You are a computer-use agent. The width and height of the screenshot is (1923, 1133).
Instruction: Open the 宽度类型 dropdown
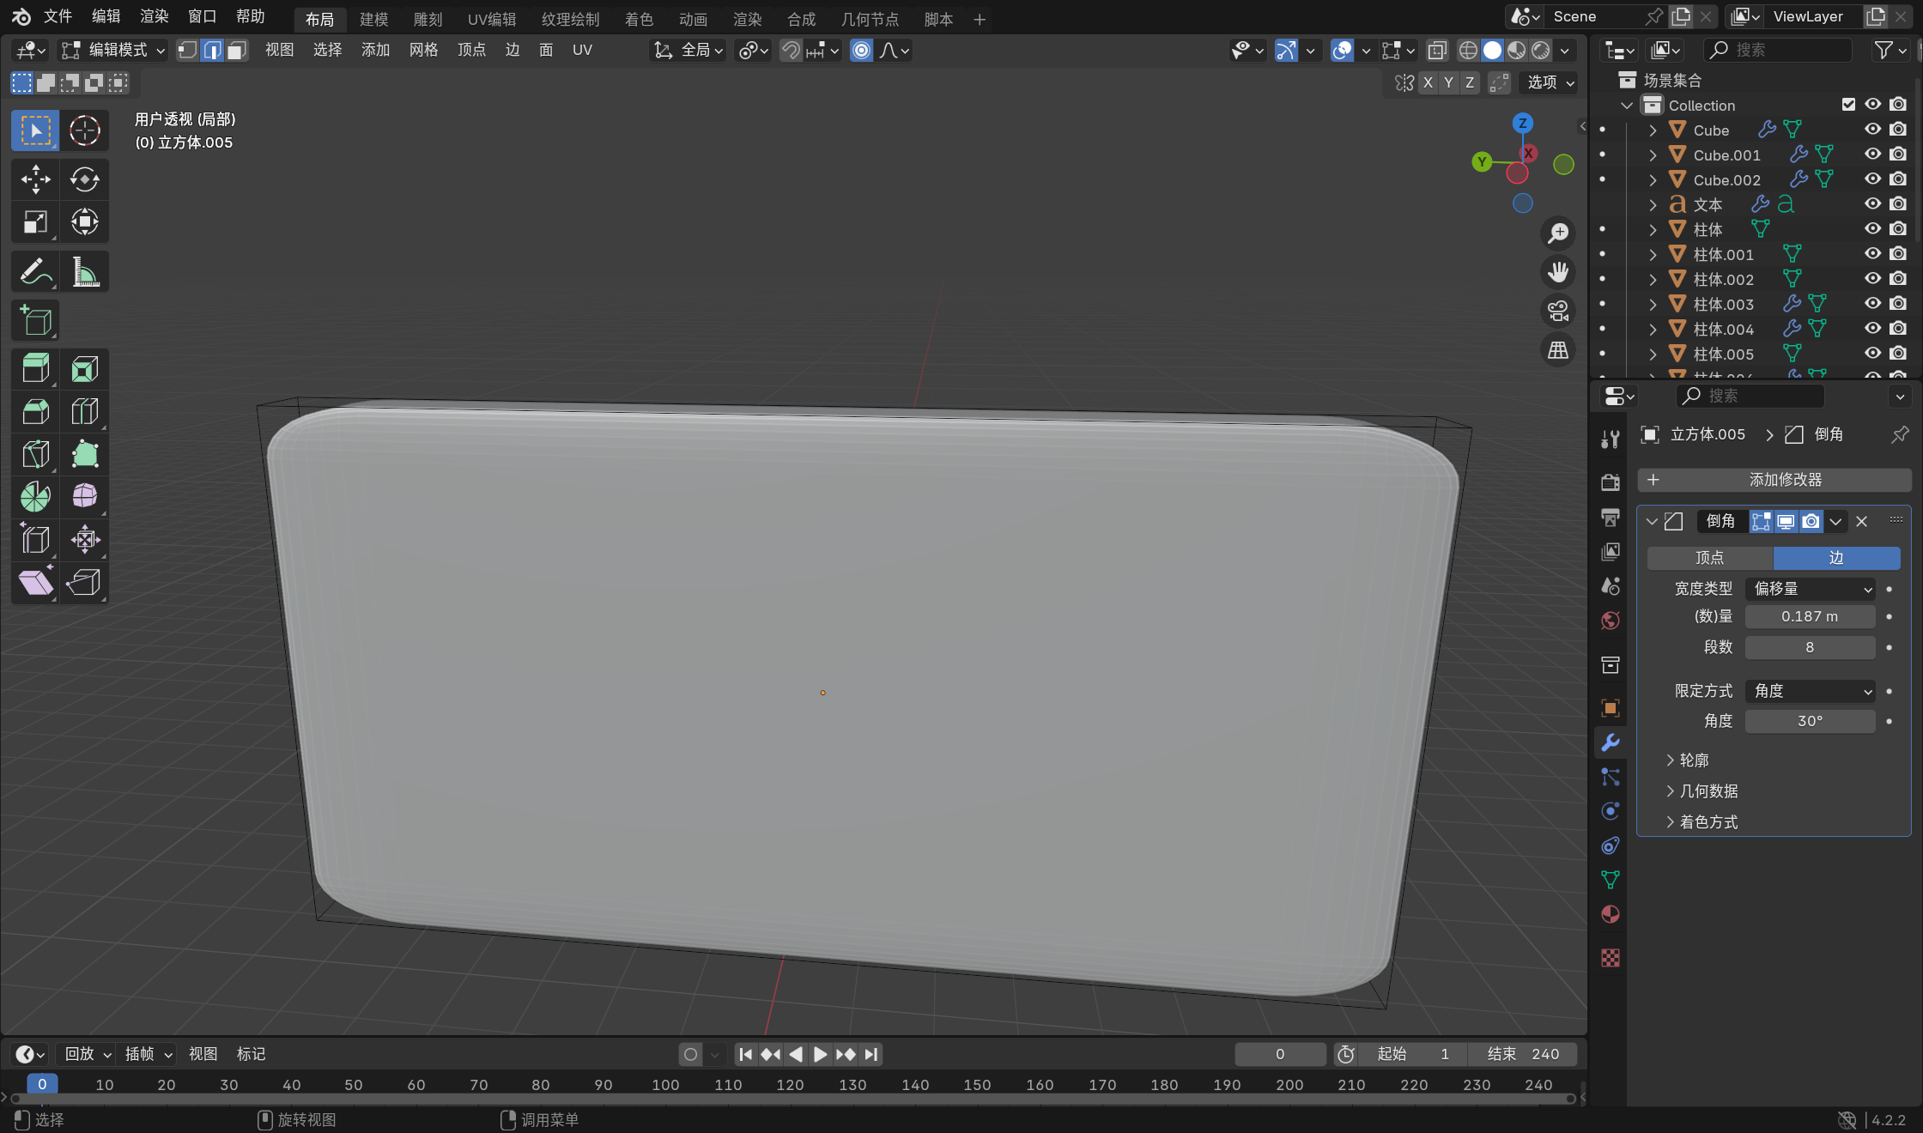click(1811, 589)
